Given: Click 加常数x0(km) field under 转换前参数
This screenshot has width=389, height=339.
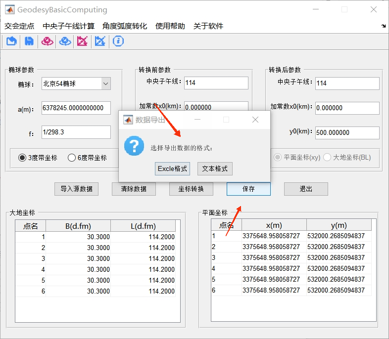Looking at the screenshot, I should pos(216,106).
